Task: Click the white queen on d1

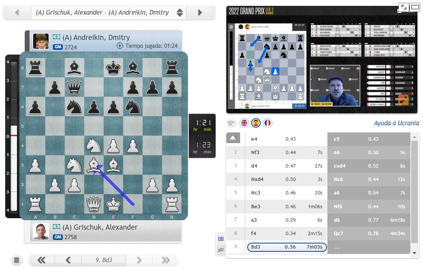Action: coord(94,204)
